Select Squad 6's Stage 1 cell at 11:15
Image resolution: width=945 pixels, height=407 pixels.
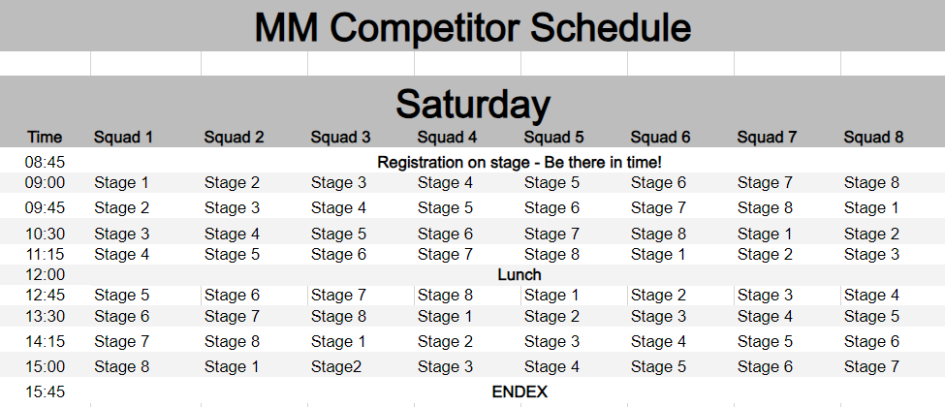point(658,254)
